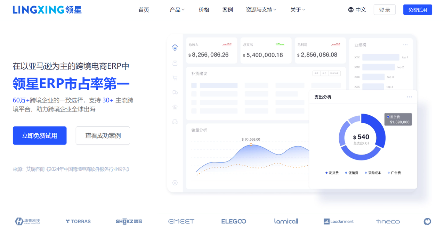The width and height of the screenshot is (445, 240).
Task: Click the 销量分析 panel title
Action: (199, 130)
